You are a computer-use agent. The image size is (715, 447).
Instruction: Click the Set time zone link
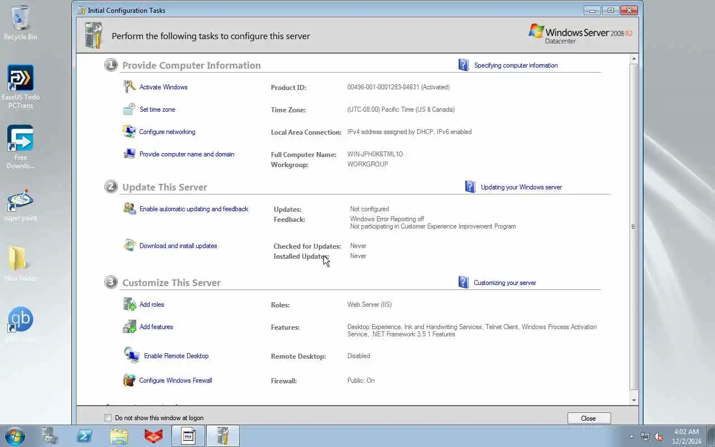click(x=157, y=110)
